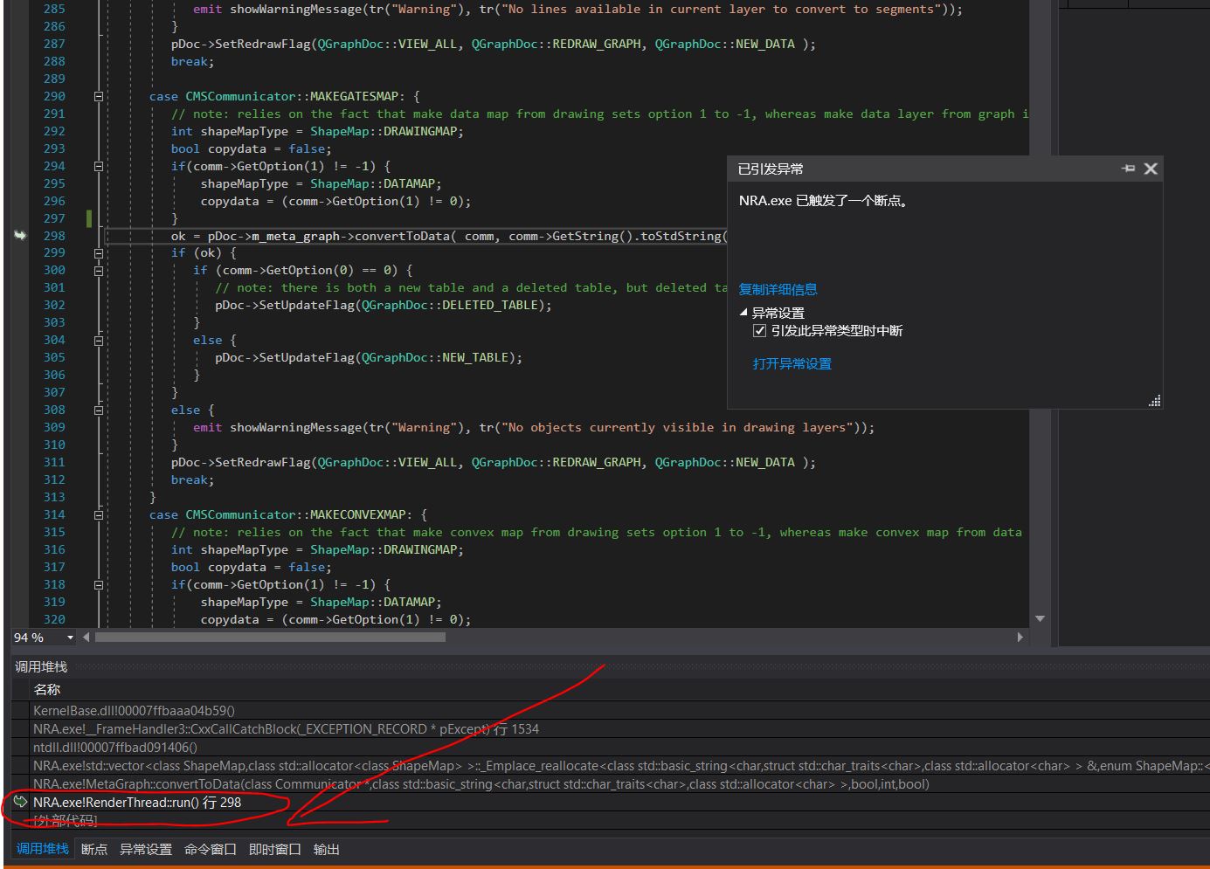Open the 94% zoom level dropdown
The image size is (1210, 869).
tap(72, 638)
